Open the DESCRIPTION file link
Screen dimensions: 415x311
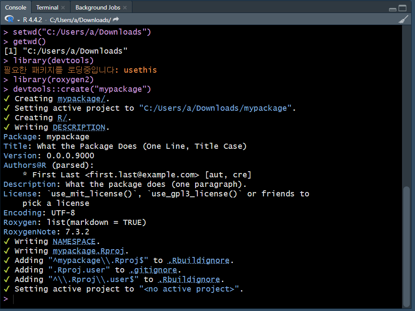click(x=79, y=127)
